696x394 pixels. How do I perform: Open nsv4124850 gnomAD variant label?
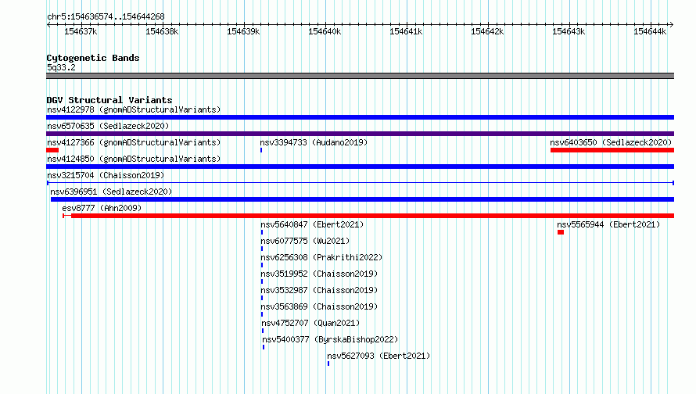(134, 159)
